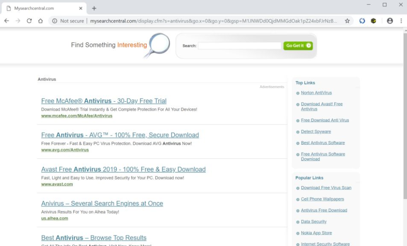Minimize the browser window
407x246 pixels.
coord(369,5)
